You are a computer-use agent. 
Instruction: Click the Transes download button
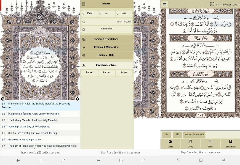tap(90, 73)
